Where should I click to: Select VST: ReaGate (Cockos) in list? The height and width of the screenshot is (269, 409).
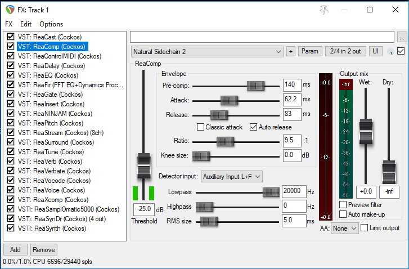pos(50,95)
